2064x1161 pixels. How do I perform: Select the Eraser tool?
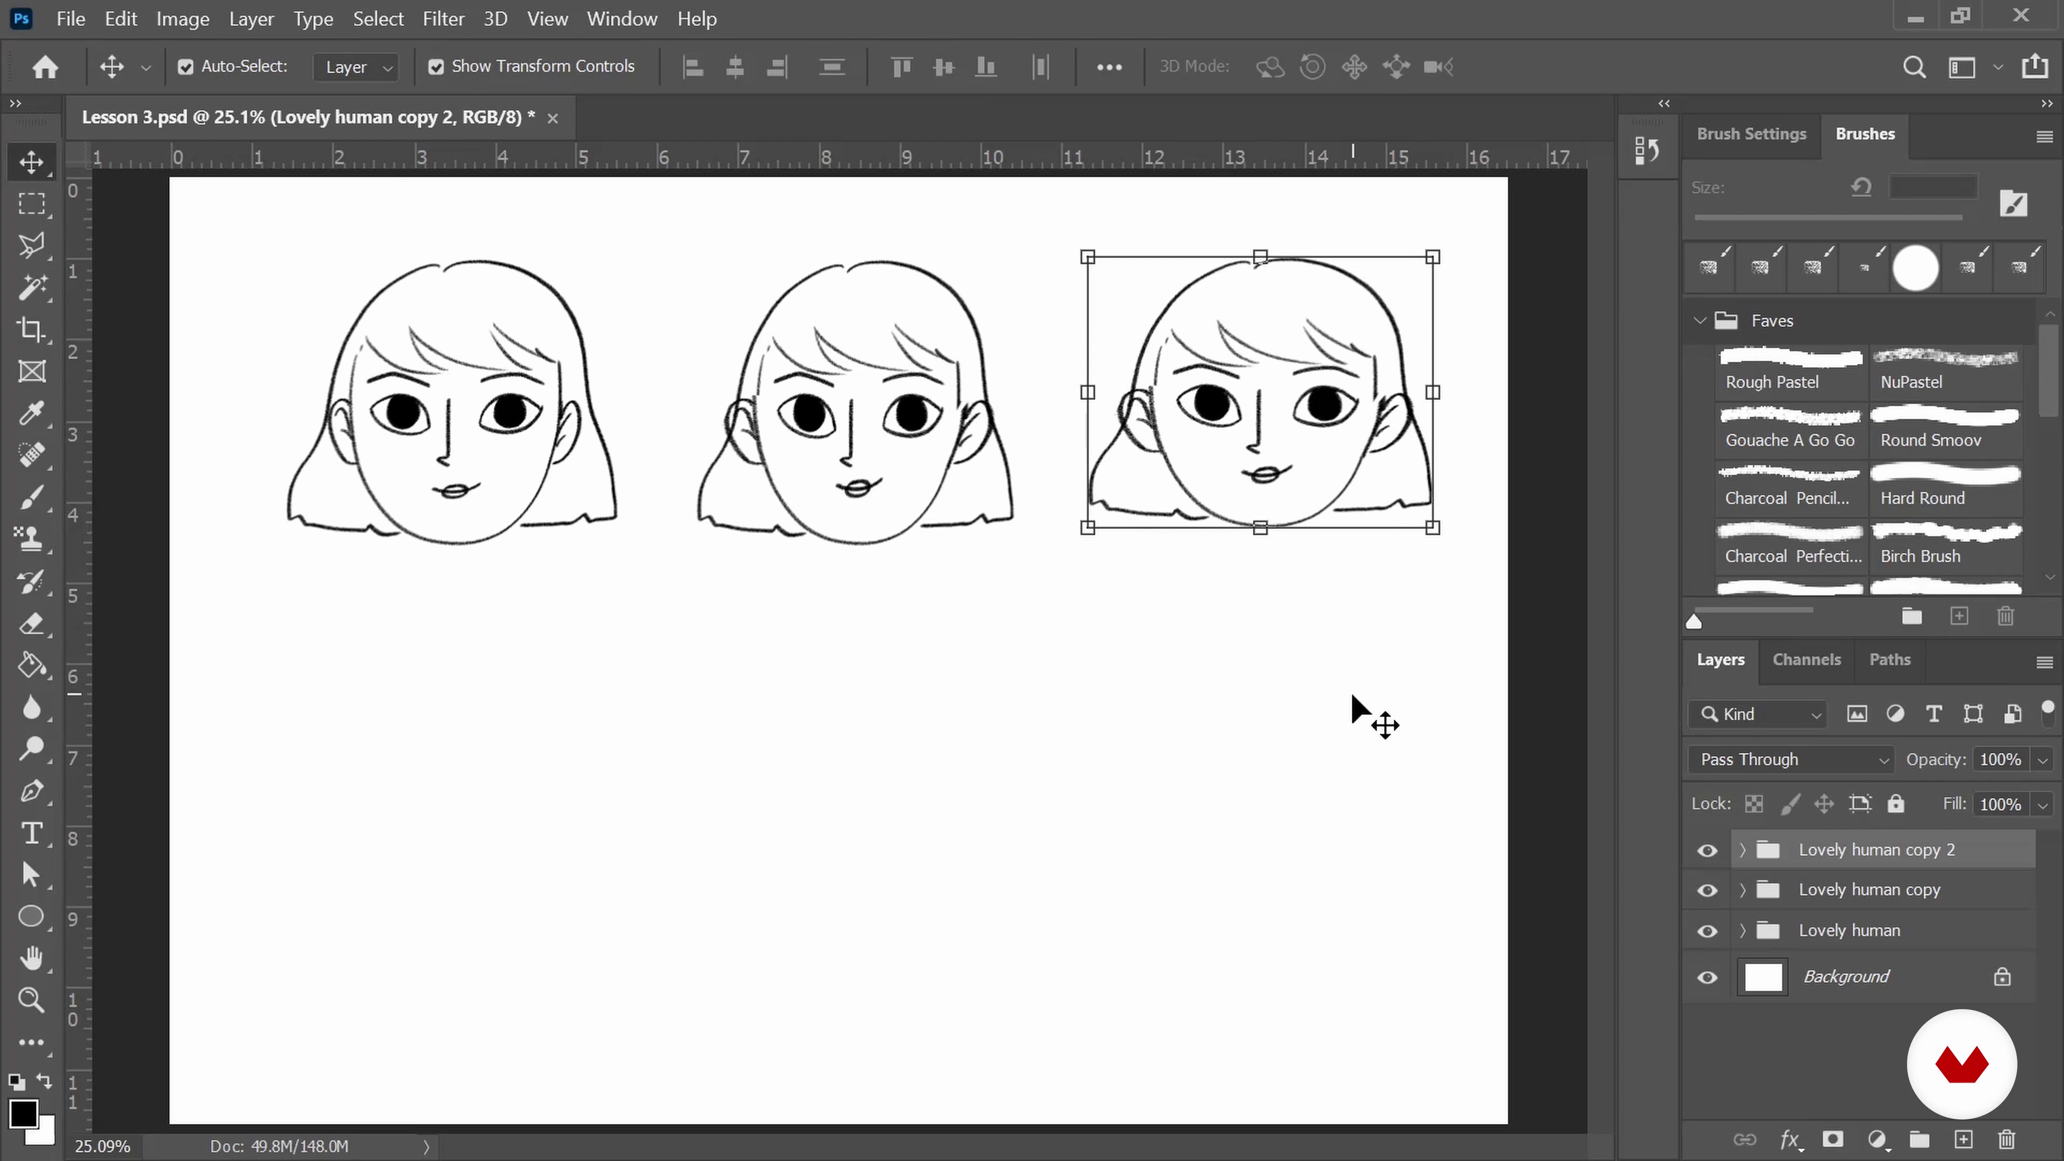pyautogui.click(x=32, y=623)
